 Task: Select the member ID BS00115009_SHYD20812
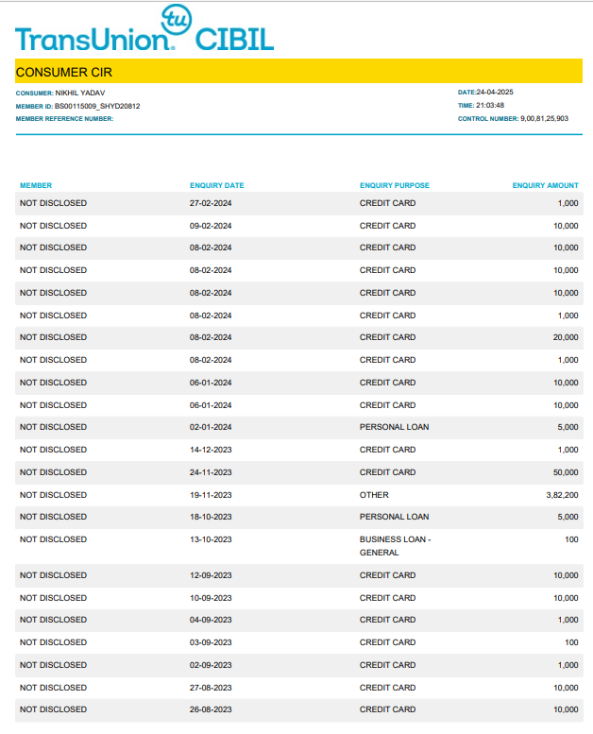point(97,106)
